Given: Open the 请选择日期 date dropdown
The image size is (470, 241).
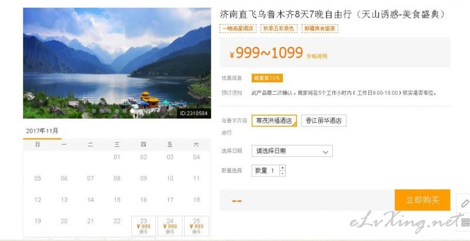Looking at the screenshot, I should [292, 151].
